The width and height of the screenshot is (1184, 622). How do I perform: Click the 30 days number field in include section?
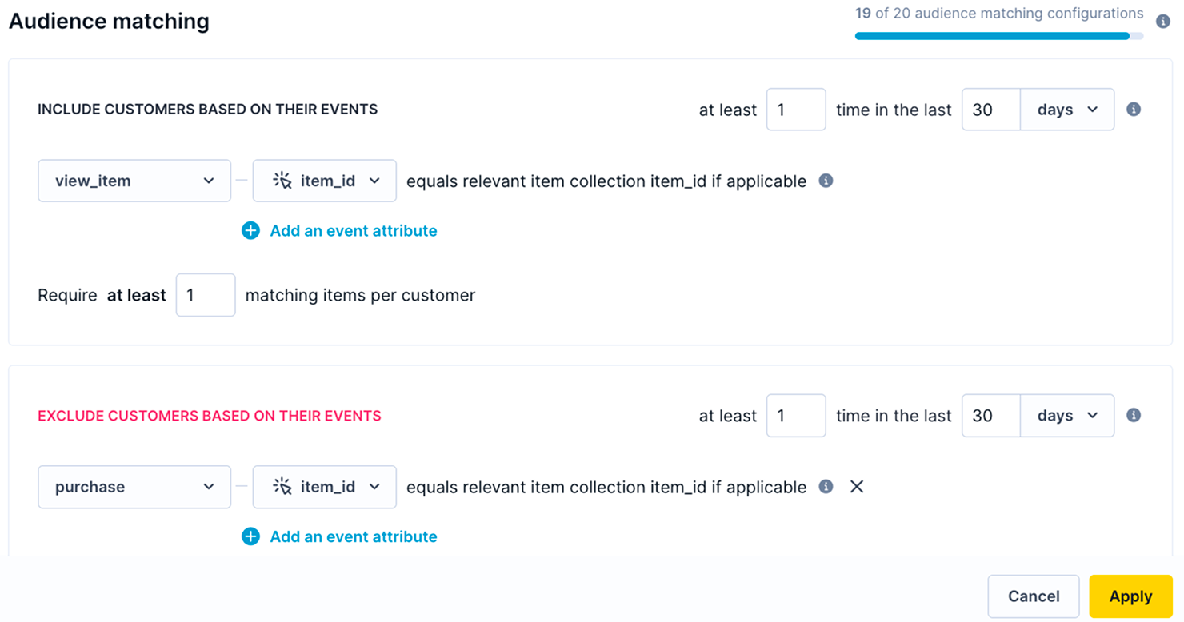[991, 110]
